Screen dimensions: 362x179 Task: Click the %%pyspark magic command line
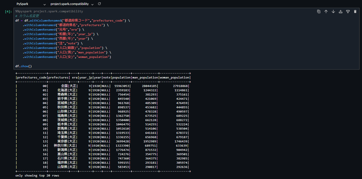point(49,11)
